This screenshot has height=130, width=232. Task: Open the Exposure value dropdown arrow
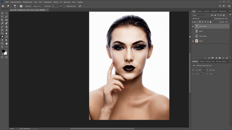(x=57, y=6)
